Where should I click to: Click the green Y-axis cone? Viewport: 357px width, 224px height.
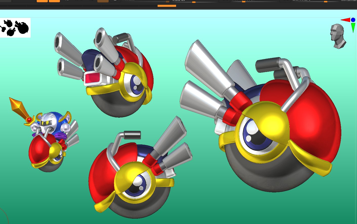[x=353, y=28]
